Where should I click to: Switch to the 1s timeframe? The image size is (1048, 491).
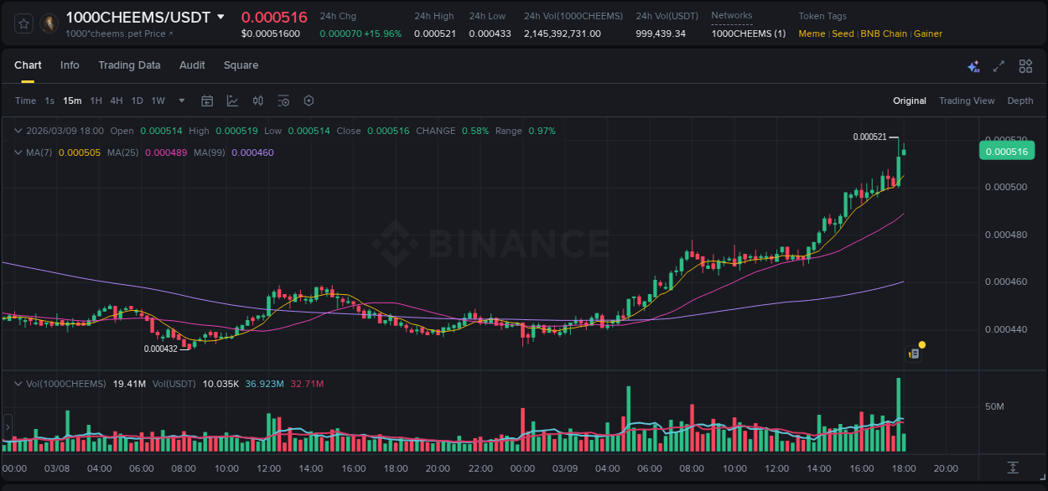pos(50,101)
